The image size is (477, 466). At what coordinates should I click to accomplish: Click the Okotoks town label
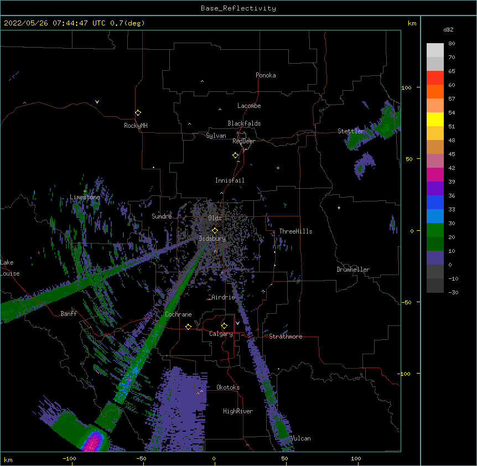228,387
